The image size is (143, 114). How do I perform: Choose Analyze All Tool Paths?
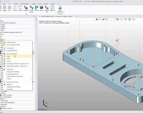coord(18,72)
